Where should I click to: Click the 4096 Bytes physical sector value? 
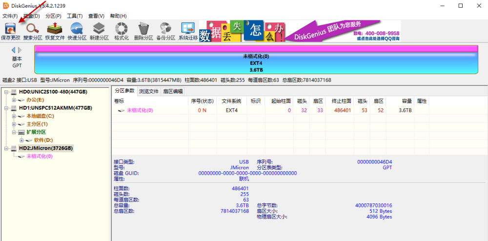(x=379, y=217)
